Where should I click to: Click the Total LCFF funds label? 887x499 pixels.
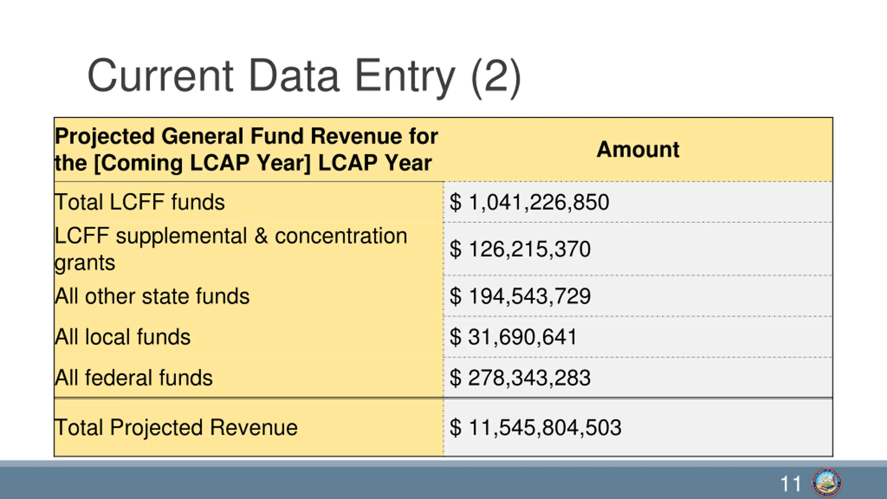click(140, 202)
